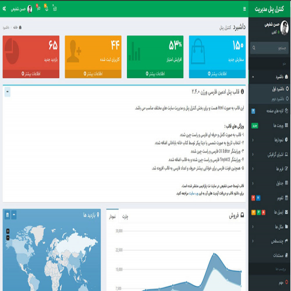The image size is (291, 291).
Task: Switch to the نمودار tab in فروش
Action: pyautogui.click(x=112, y=217)
